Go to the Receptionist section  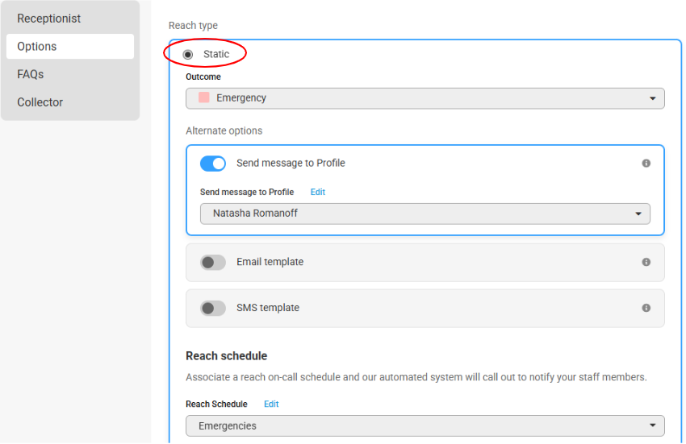pyautogui.click(x=70, y=19)
